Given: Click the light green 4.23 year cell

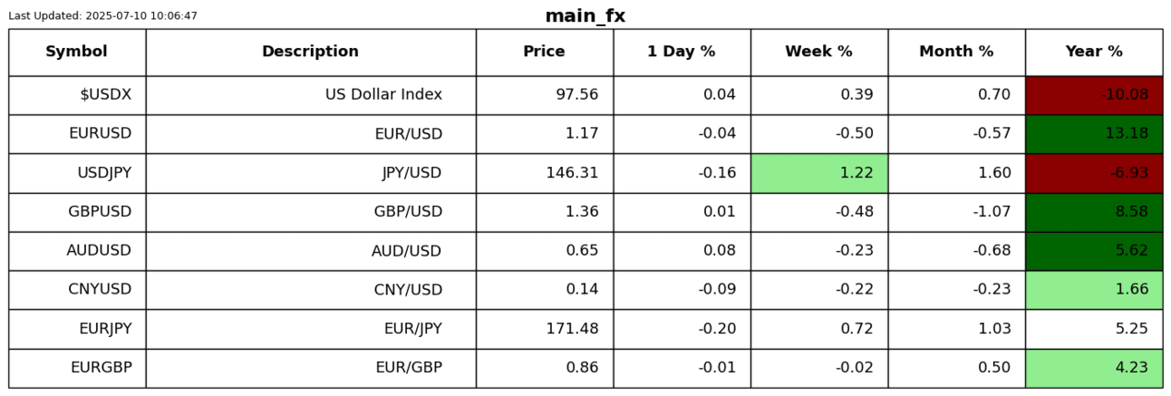Looking at the screenshot, I should [1094, 368].
